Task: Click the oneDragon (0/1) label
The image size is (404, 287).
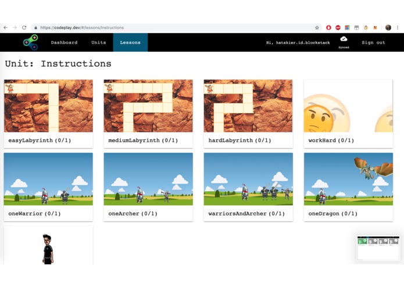Action: 333,213
